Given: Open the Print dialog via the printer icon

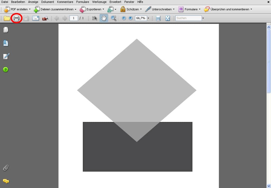Looking at the screenshot, I should tap(16, 18).
